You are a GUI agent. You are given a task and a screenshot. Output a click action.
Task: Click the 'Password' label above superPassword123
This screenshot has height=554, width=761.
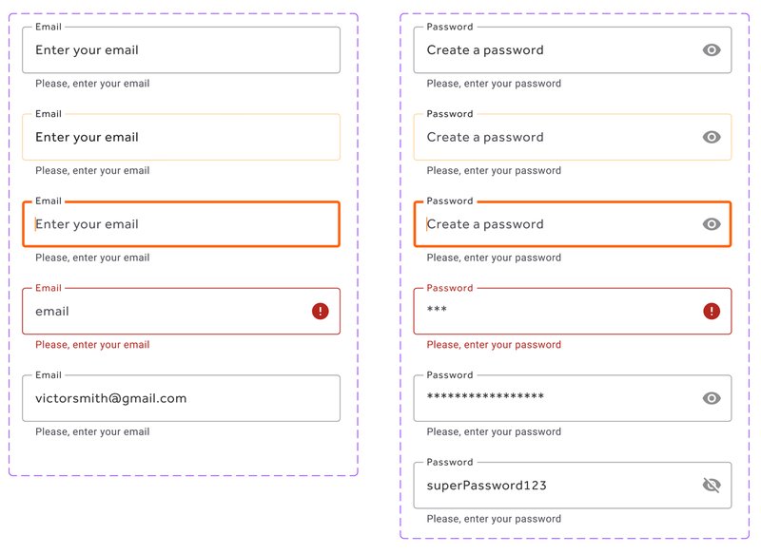pyautogui.click(x=449, y=462)
